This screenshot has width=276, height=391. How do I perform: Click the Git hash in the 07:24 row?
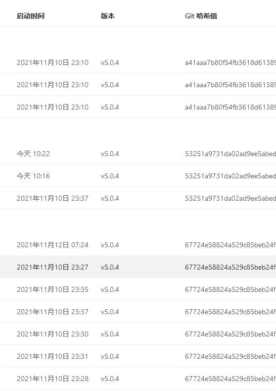[x=230, y=245]
